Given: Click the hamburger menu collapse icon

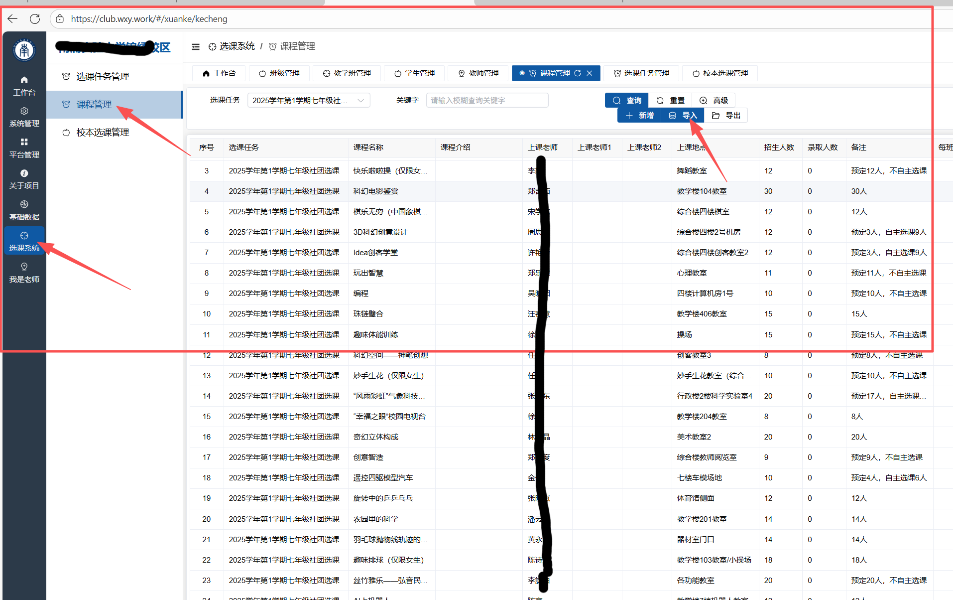Looking at the screenshot, I should click(x=196, y=47).
